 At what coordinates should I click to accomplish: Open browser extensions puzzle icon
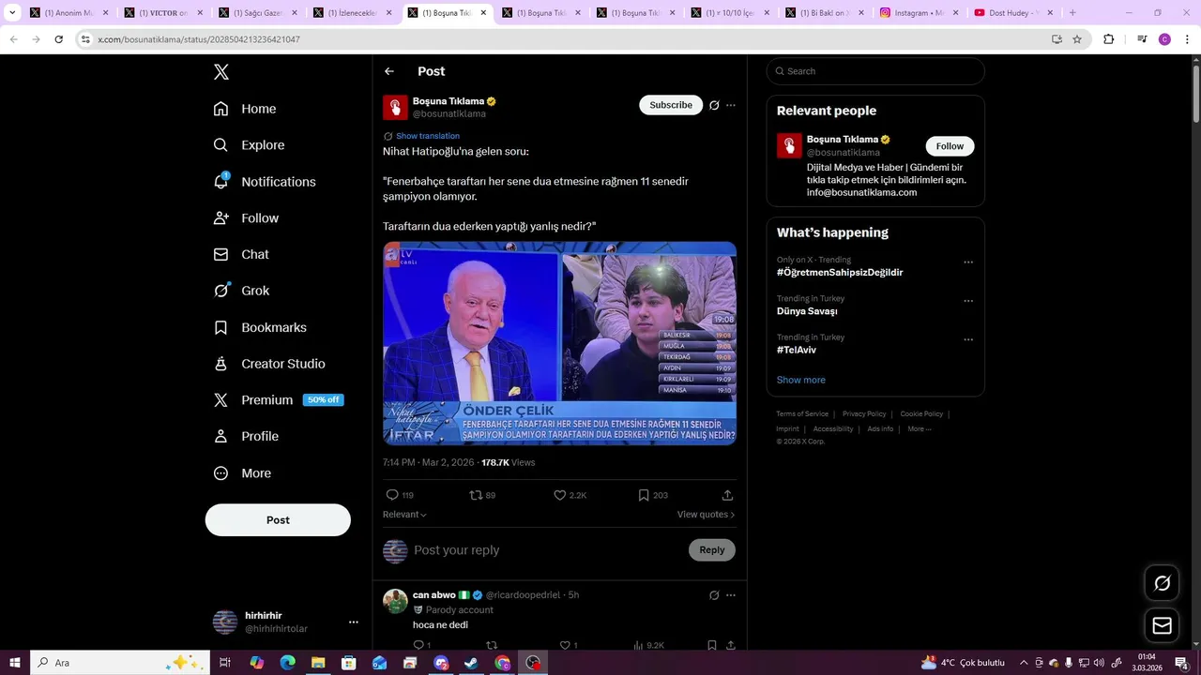point(1108,39)
